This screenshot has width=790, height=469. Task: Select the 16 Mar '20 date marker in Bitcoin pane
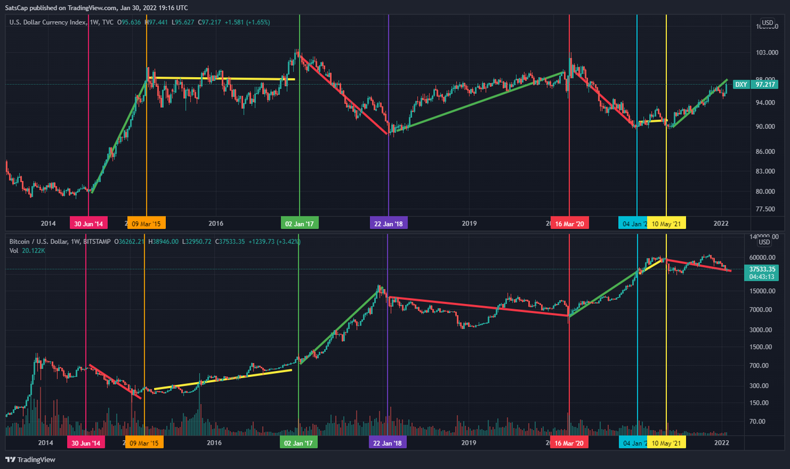pyautogui.click(x=569, y=443)
